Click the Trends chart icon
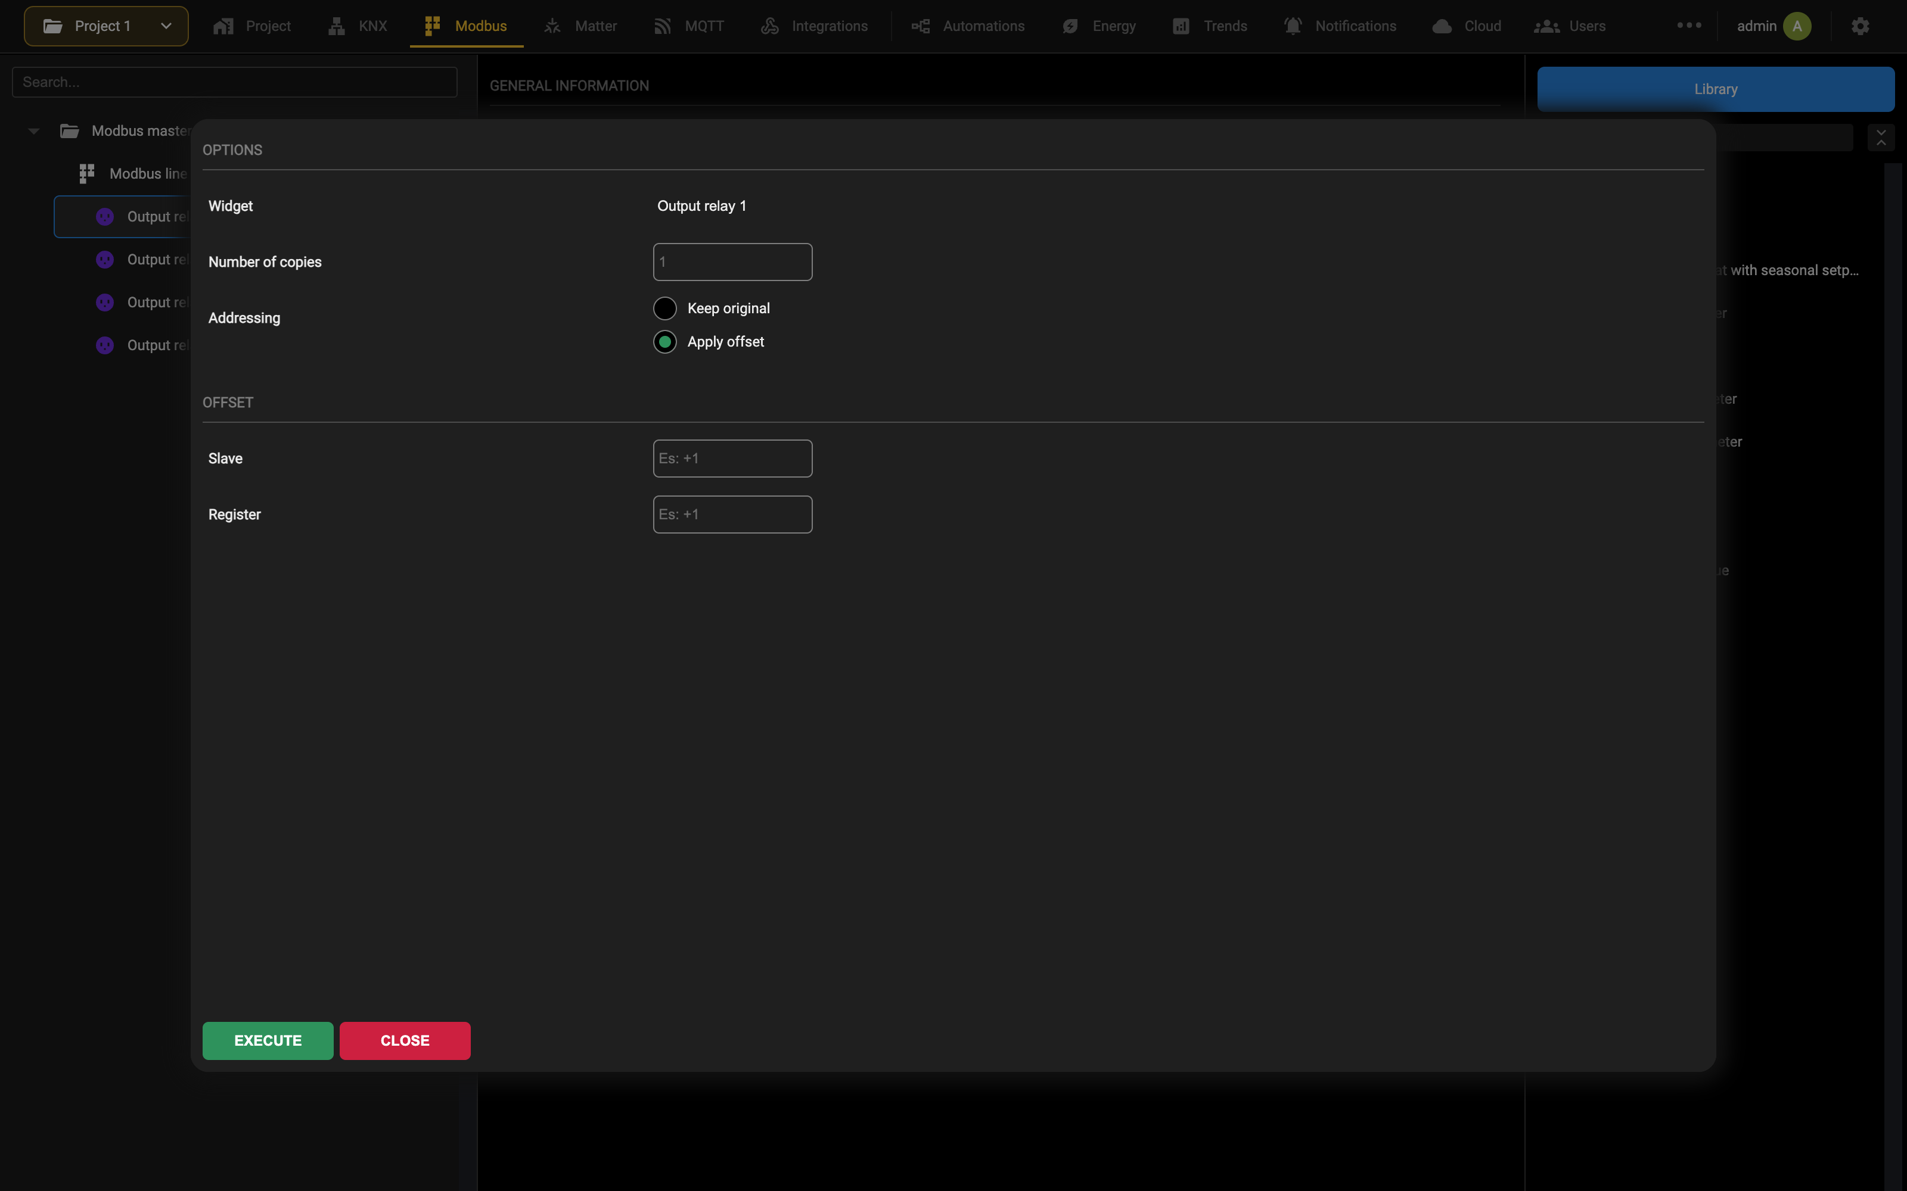Viewport: 1907px width, 1191px height. click(1181, 26)
